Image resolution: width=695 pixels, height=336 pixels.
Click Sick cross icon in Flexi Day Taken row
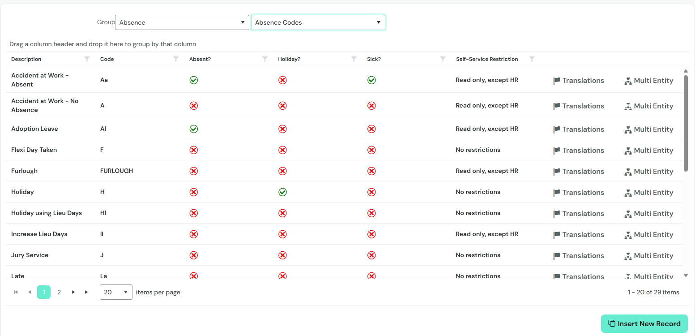click(x=371, y=150)
